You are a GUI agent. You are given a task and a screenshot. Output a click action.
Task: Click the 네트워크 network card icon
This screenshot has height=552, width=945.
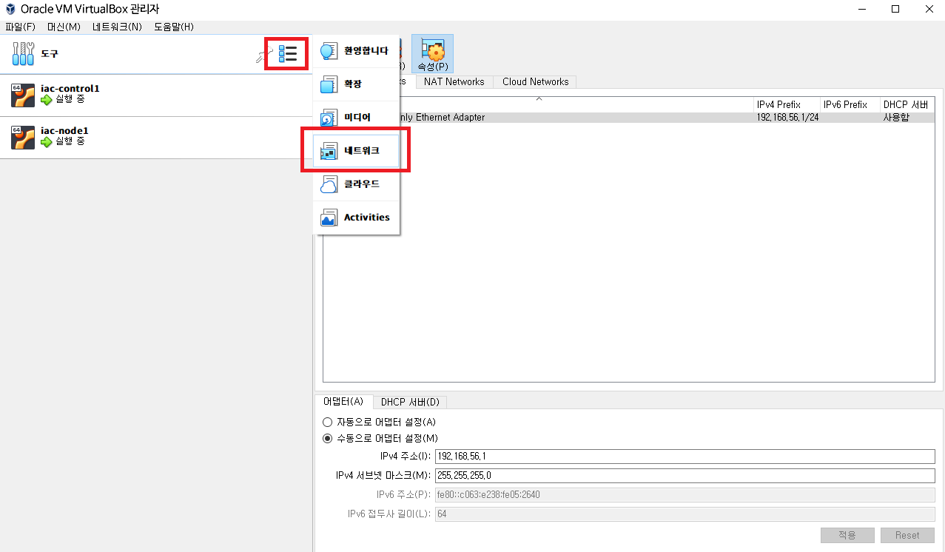click(329, 151)
